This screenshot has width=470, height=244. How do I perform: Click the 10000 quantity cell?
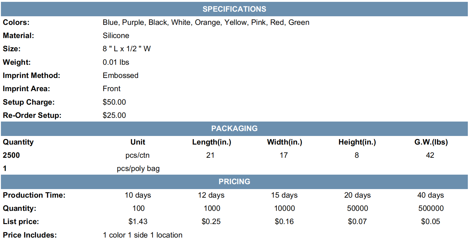click(285, 208)
